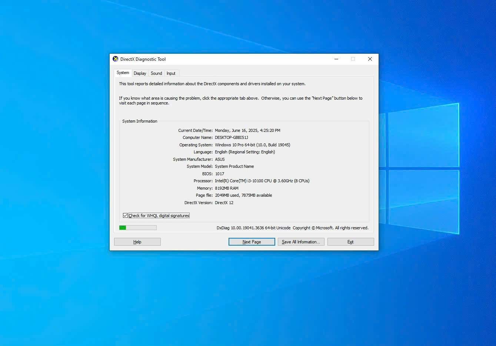Click the BIOS value 1017
Viewport: 496px width, 346px height.
pos(220,174)
